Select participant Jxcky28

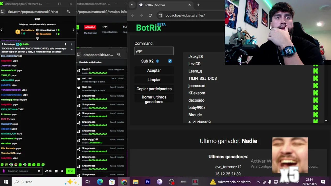point(195,57)
